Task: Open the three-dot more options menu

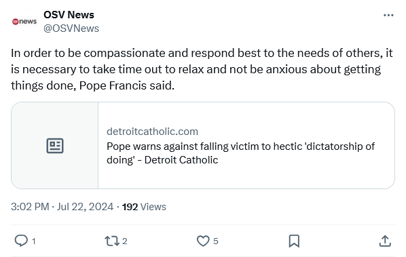Action: 388,16
